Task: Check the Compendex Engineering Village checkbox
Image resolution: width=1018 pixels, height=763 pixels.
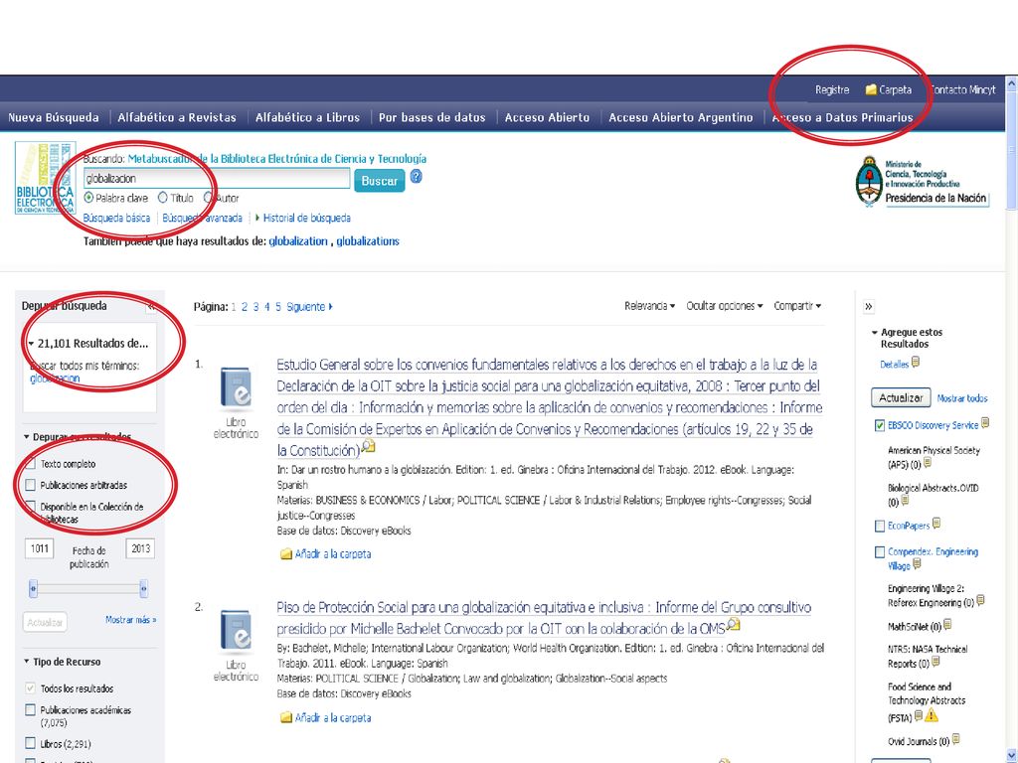Action: (x=879, y=552)
